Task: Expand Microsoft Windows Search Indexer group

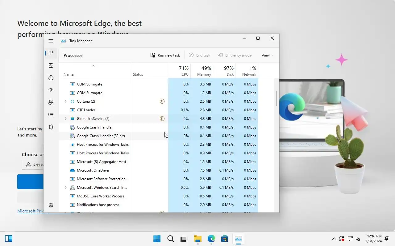Action: tap(65, 187)
